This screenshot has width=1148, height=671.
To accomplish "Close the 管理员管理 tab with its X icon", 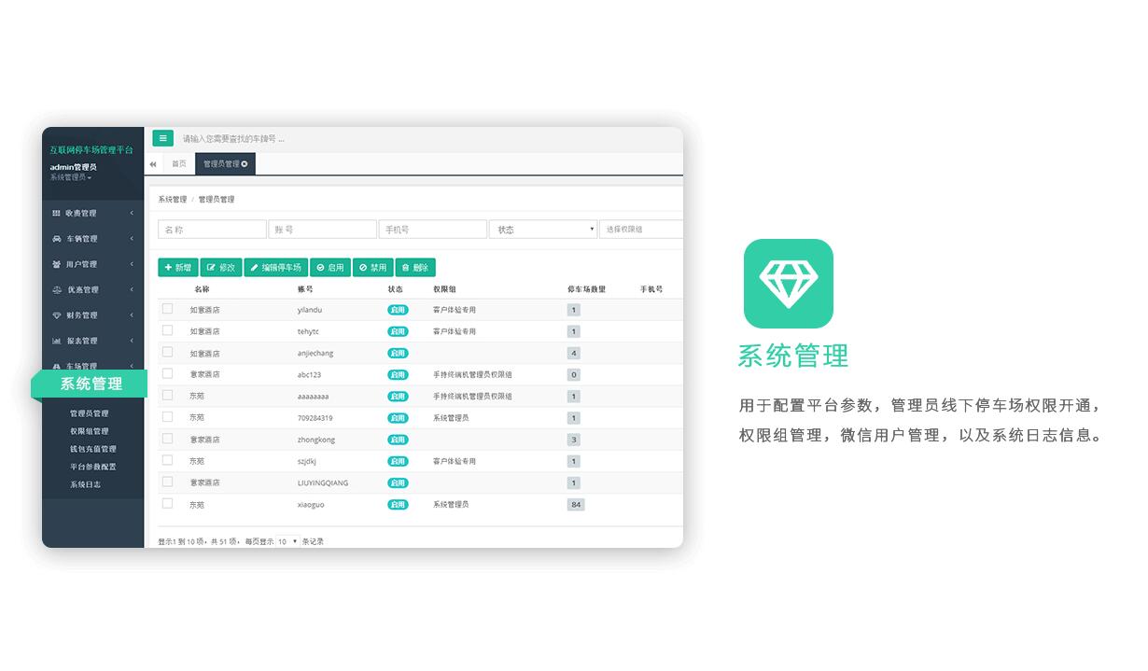I will (x=245, y=164).
